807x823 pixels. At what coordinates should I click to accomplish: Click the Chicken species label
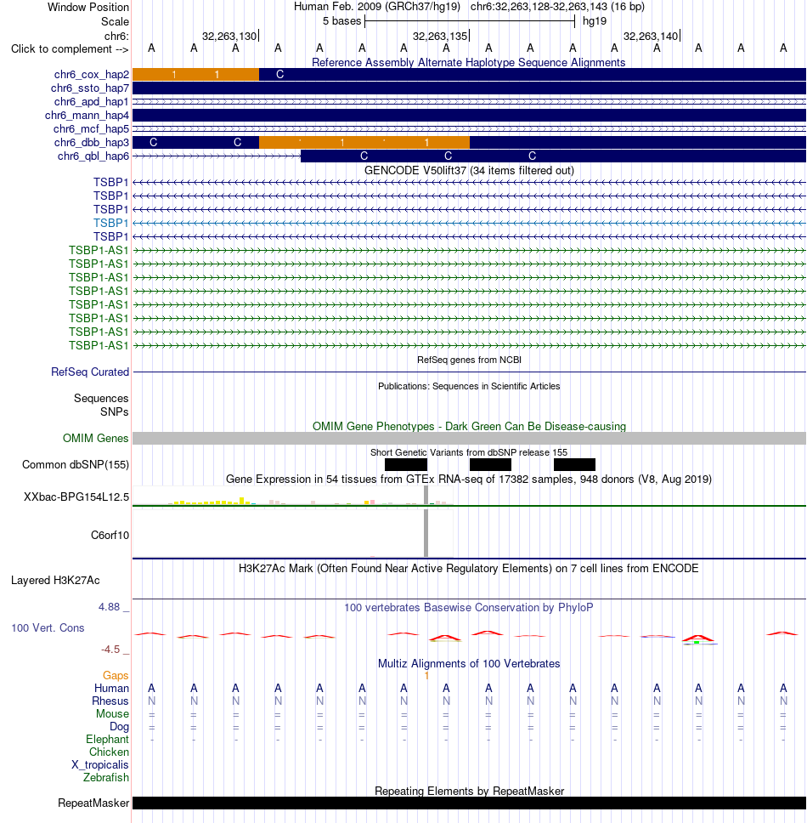click(x=109, y=752)
